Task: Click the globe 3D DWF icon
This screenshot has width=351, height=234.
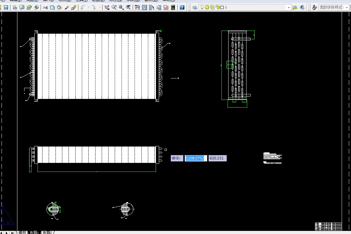Action: click(36, 7)
